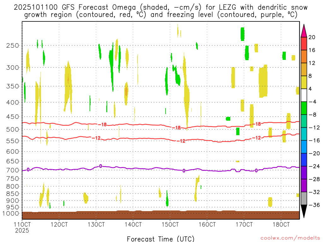The width and height of the screenshot is (323, 242).
Task: Click the gray -32 to -36 colorbar segment
Action: pyautogui.click(x=304, y=199)
